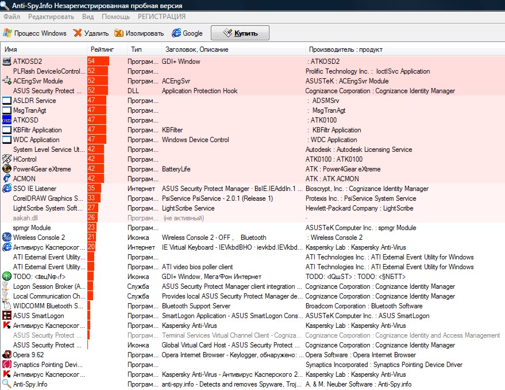Click the Power4Gear eXtreme row icon
The height and width of the screenshot is (390, 505).
[7, 169]
